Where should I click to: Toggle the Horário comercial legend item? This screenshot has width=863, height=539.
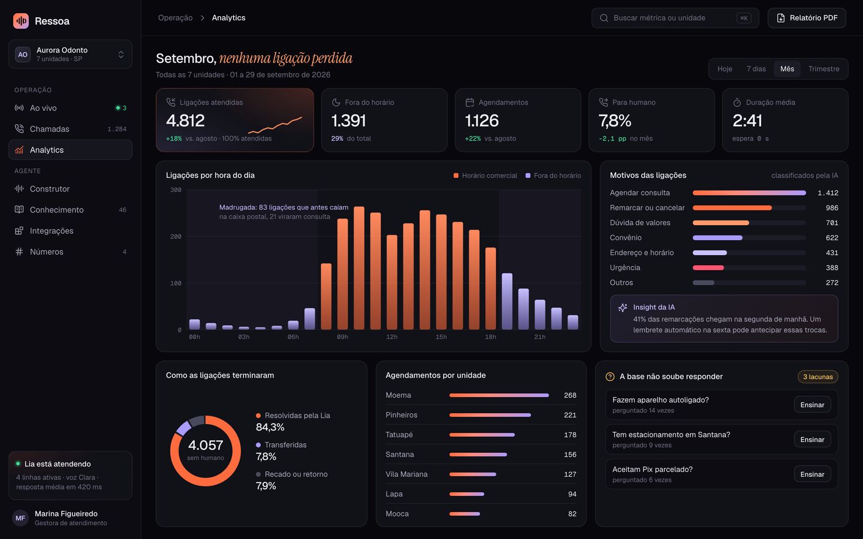point(485,175)
